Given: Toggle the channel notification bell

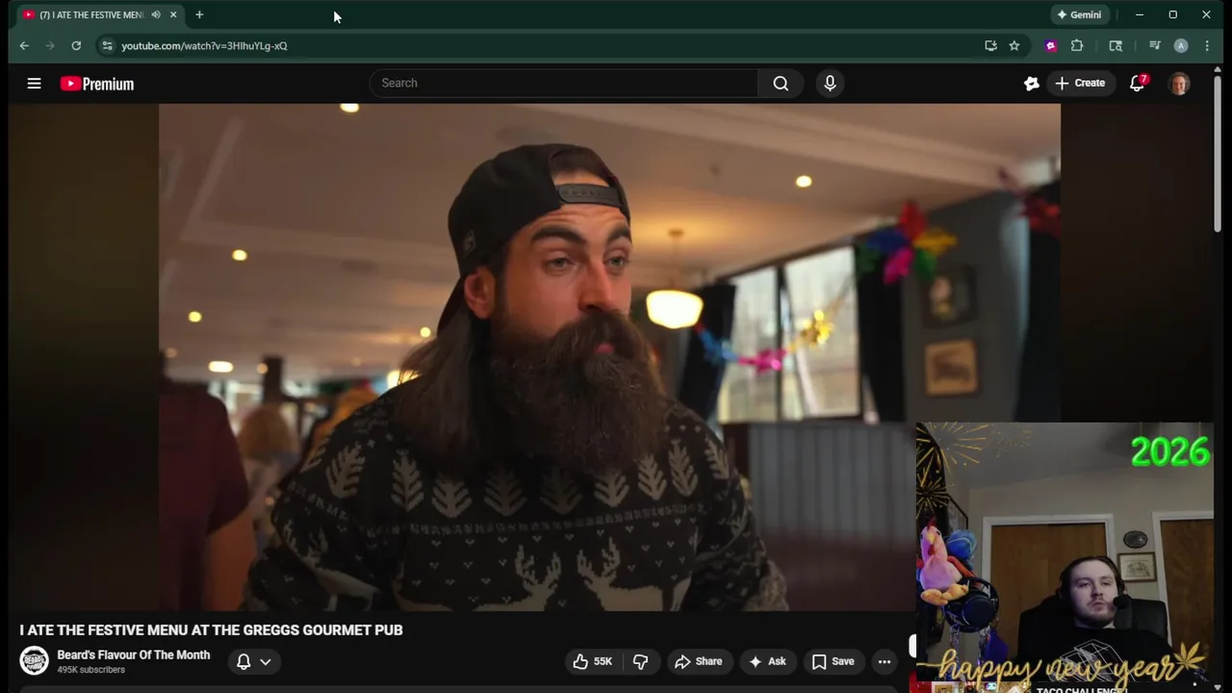Looking at the screenshot, I should point(244,661).
